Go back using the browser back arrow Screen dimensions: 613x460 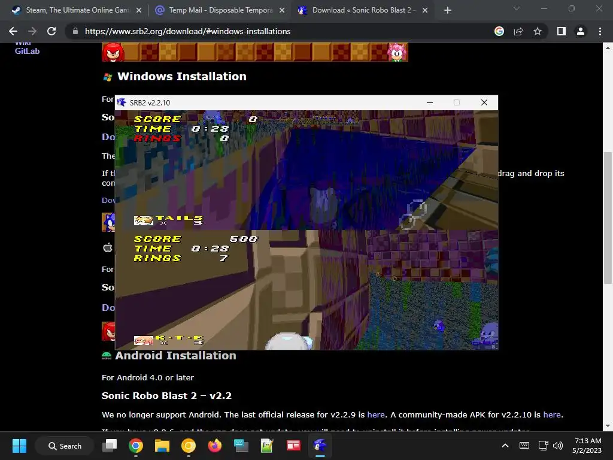[13, 31]
